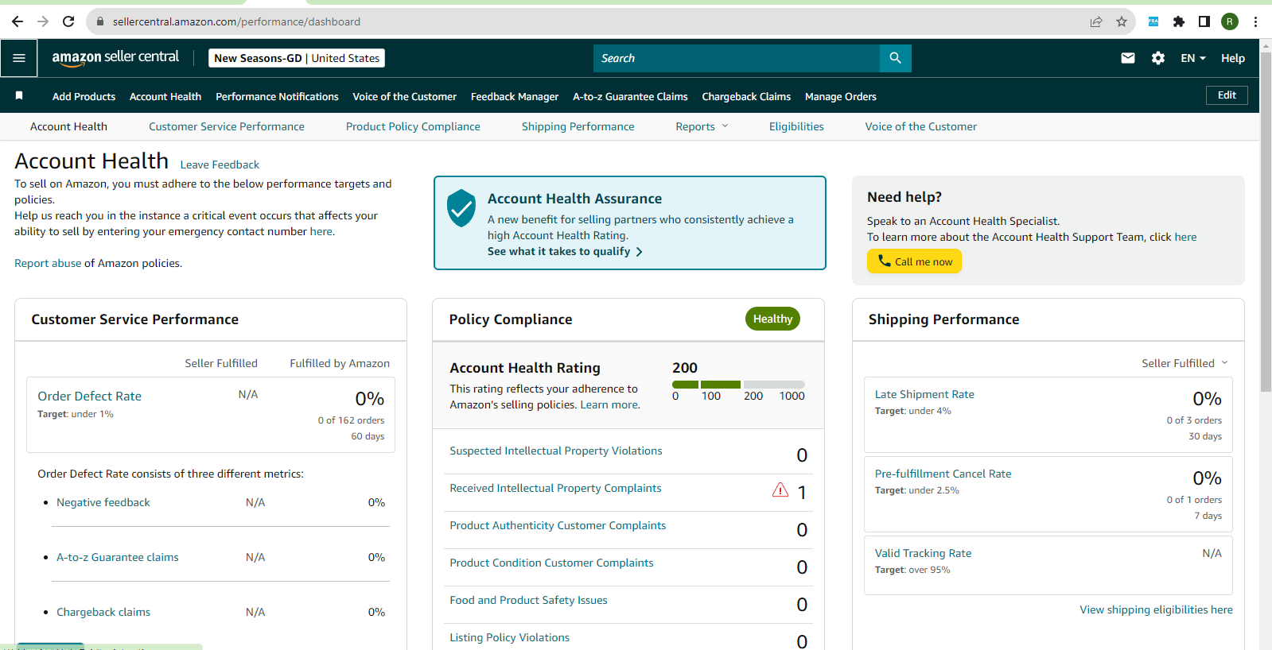Select Feedback Manager in the top menu
This screenshot has height=650, width=1272.
click(515, 96)
